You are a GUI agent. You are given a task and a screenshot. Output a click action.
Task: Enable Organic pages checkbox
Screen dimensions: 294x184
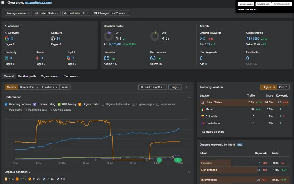[x=134, y=104]
